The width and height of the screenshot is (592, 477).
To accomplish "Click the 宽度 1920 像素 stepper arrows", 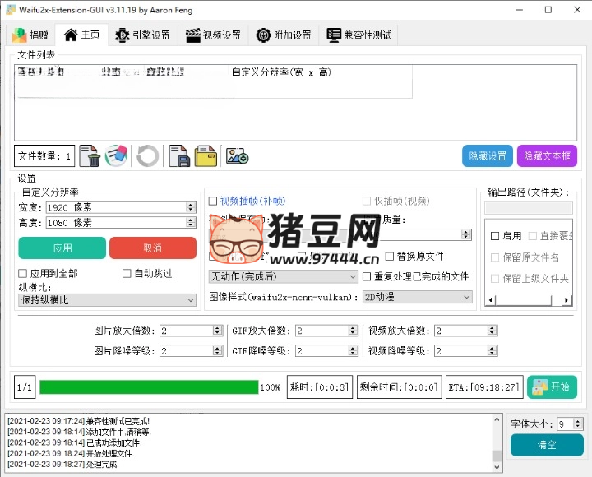I will click(191, 207).
